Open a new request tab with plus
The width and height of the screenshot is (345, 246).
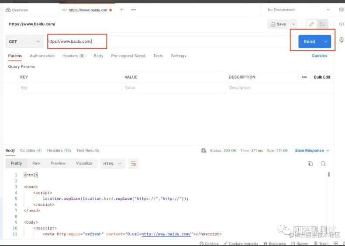pyautogui.click(x=122, y=10)
